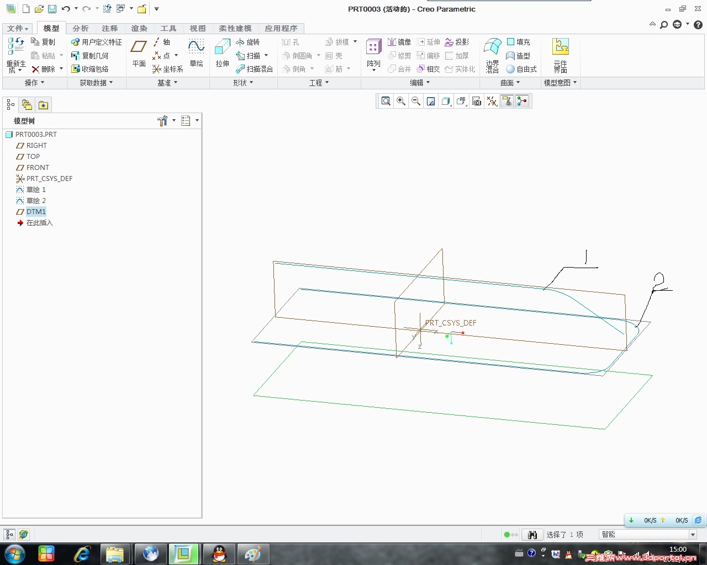Screen dimensions: 707x565
Task: Switch to the Analysis (分析) tab
Action: [80, 28]
